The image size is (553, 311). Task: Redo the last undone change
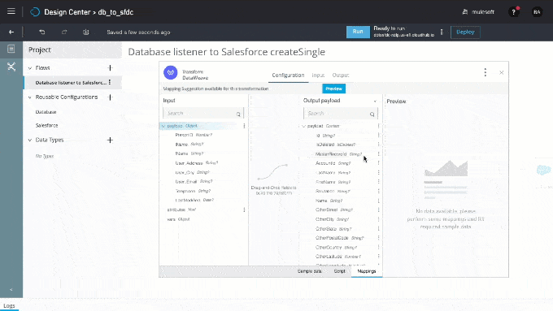click(64, 32)
